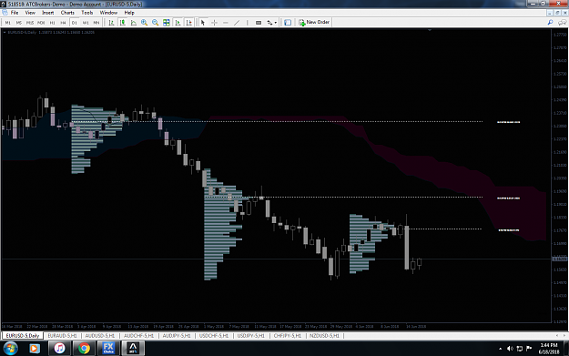Screen dimensions: 569x356
Task: Select the H4 timeframe button
Action: pyautogui.click(x=63, y=23)
